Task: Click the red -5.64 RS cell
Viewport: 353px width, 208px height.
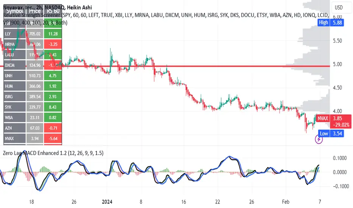Action: (53, 138)
